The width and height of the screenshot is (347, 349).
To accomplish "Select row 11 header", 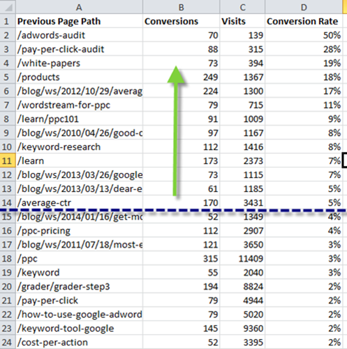I will pyautogui.click(x=8, y=161).
